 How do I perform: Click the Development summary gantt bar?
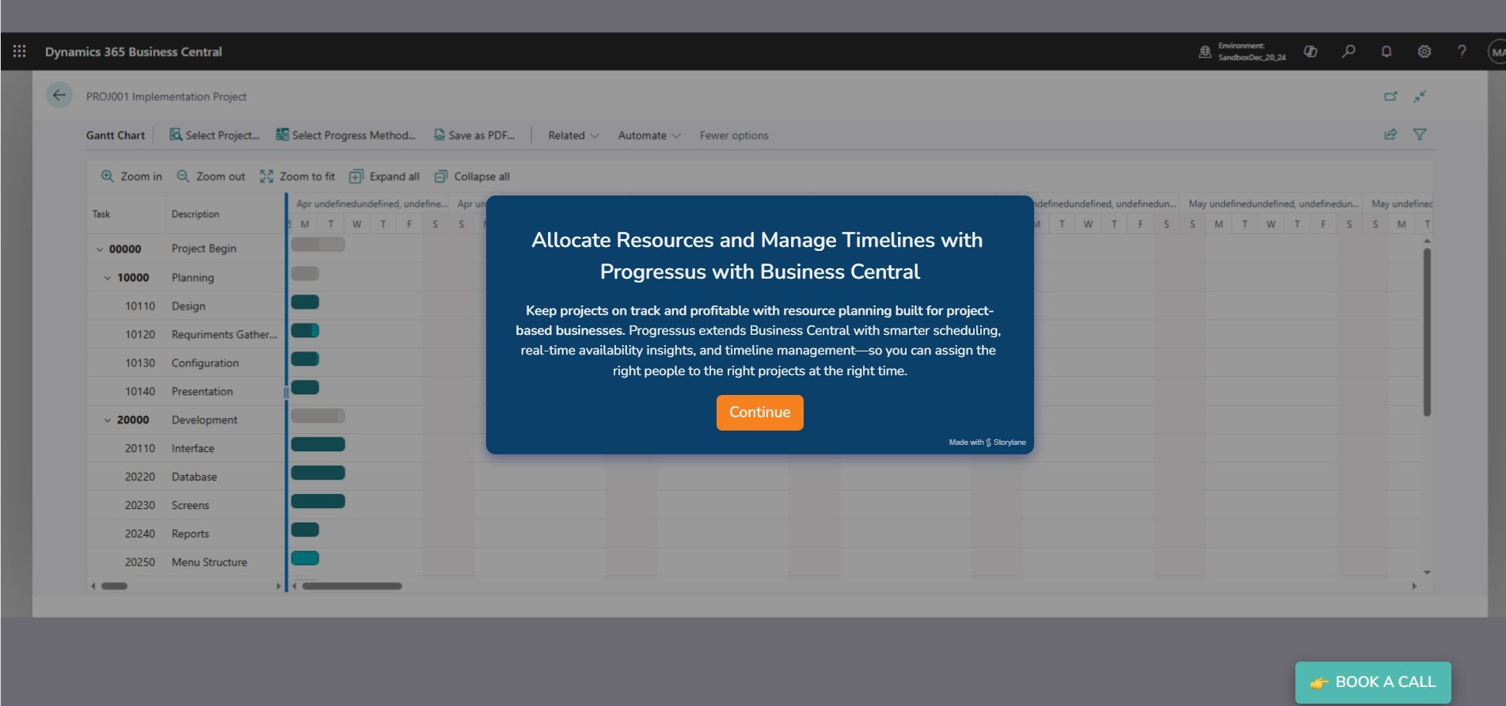point(318,416)
